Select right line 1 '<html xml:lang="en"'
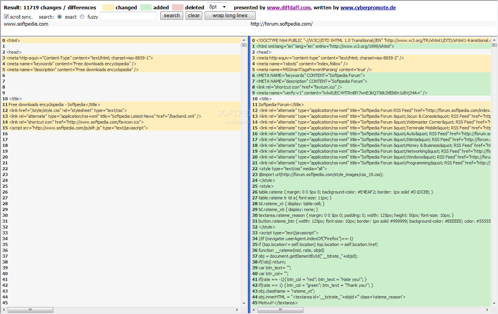The width and height of the screenshot is (498, 314). click(371, 46)
